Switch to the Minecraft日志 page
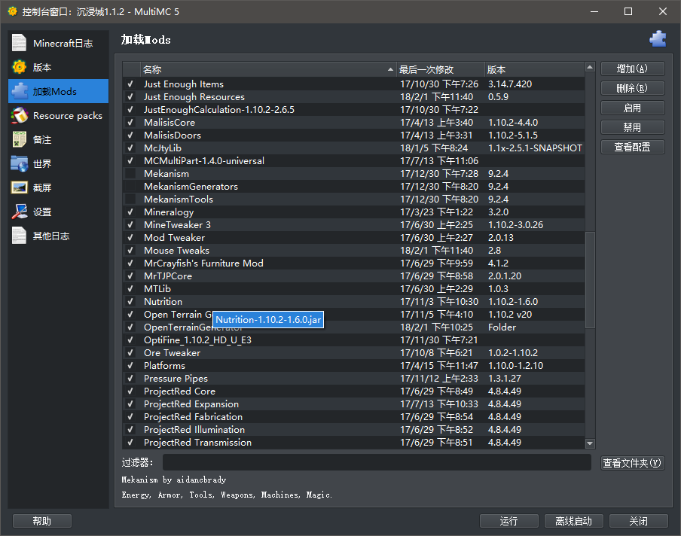The width and height of the screenshot is (681, 536). click(58, 43)
